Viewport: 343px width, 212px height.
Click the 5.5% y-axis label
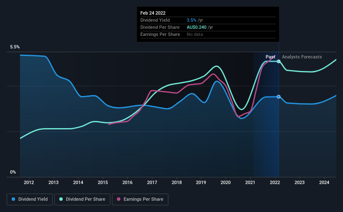click(x=15, y=47)
